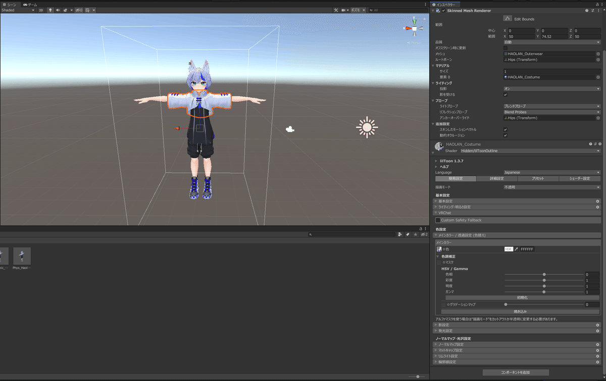The image size is (606, 381).
Task: Toggle 2D view mode in Scene toolbar
Action: pyautogui.click(x=41, y=10)
